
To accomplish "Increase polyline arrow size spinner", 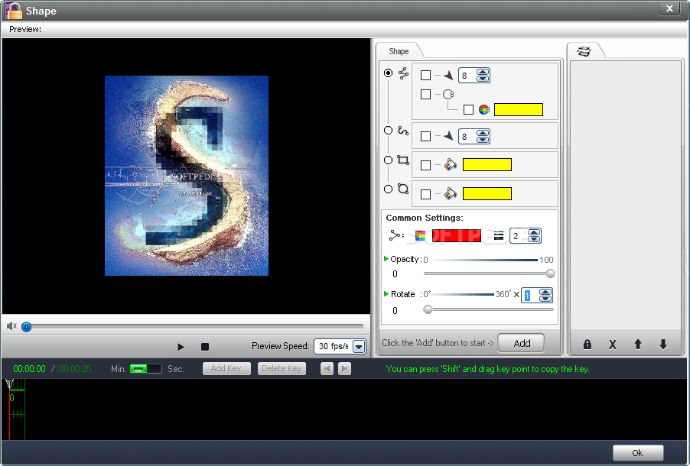I will point(483,72).
